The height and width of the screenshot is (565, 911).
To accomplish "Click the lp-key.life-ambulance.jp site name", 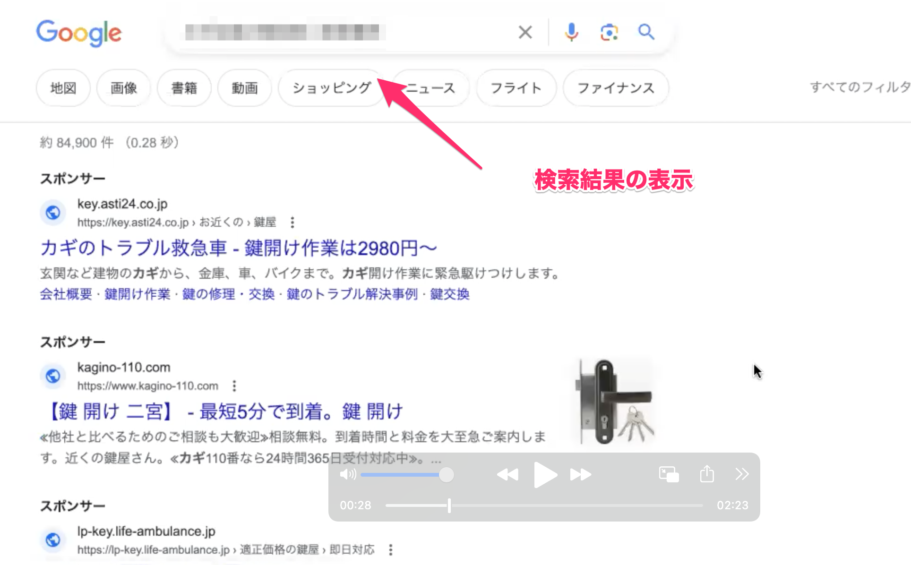I will click(146, 531).
